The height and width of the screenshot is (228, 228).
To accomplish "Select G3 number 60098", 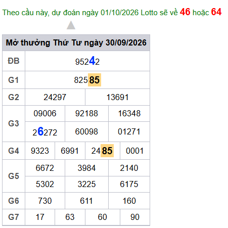I will pos(86,131).
